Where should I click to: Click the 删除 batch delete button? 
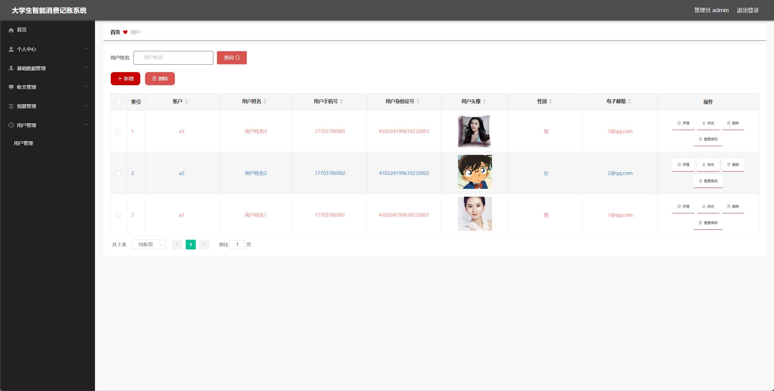click(x=160, y=79)
